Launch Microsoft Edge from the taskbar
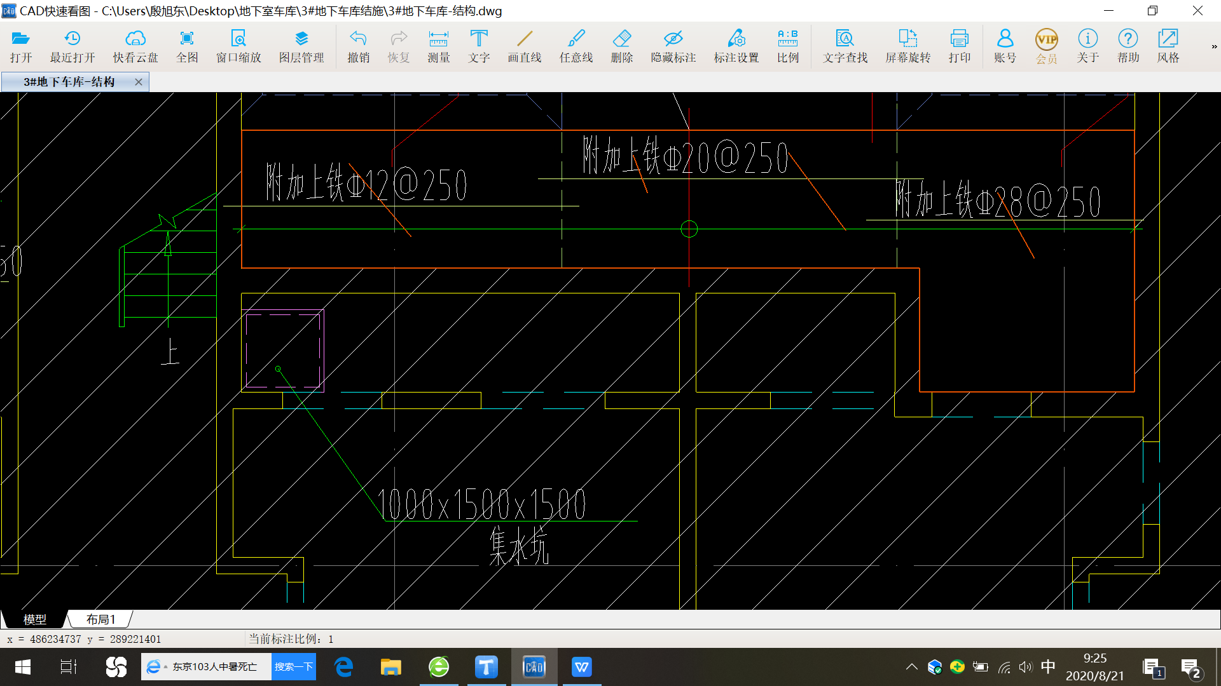Screen dimensions: 1221x686 343,667
